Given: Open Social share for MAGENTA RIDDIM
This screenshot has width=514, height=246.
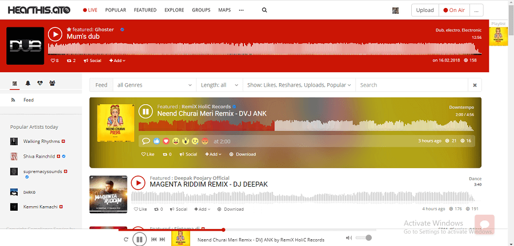Looking at the screenshot, I should [179, 209].
